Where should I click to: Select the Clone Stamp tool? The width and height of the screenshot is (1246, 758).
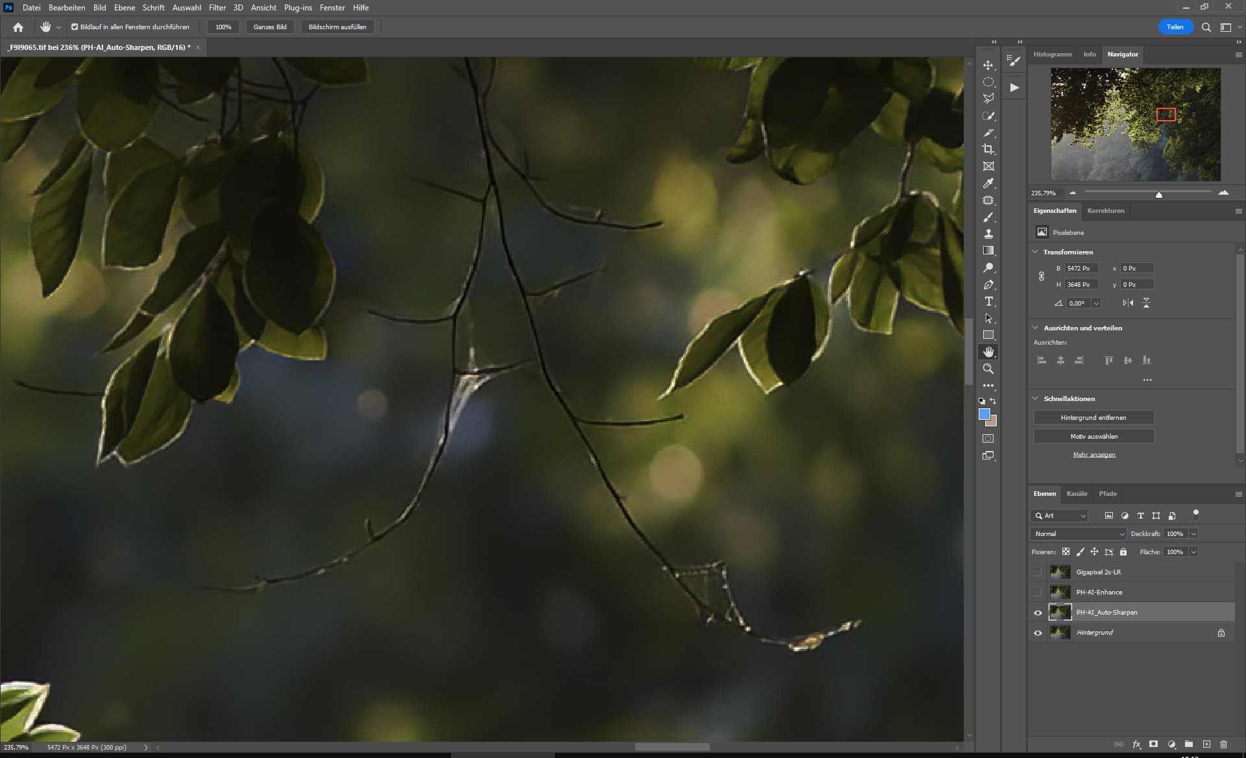(988, 234)
